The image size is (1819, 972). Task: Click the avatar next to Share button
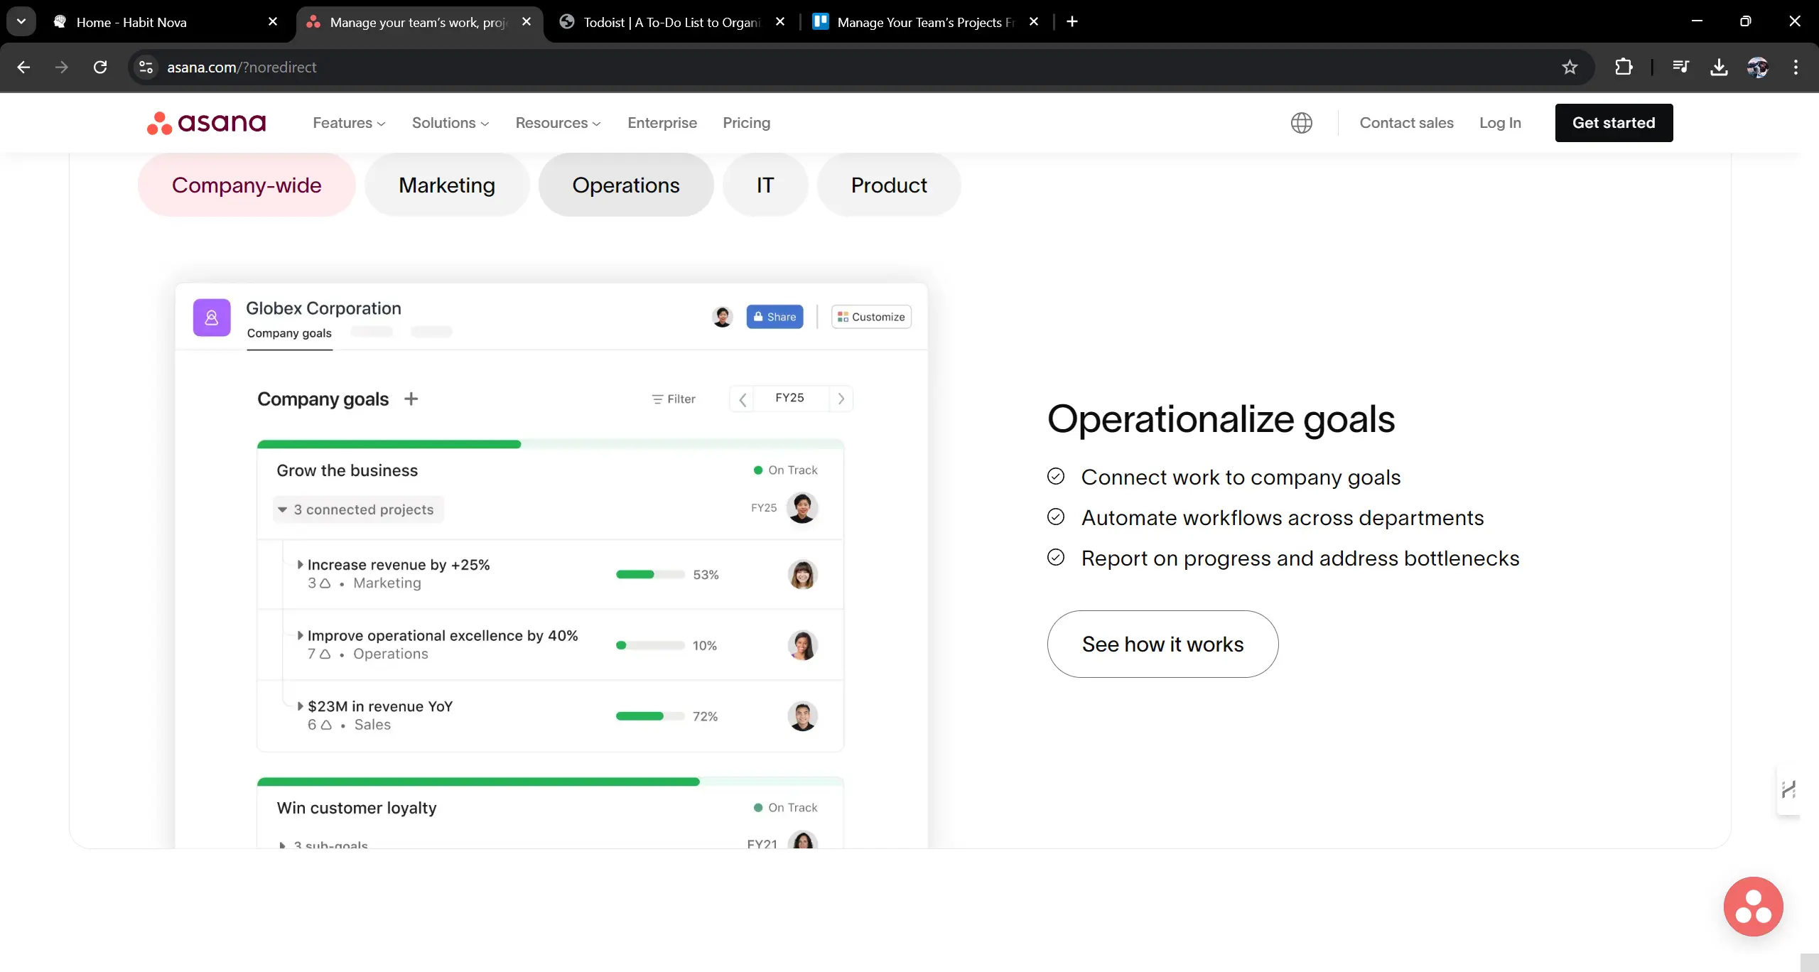[x=723, y=317]
